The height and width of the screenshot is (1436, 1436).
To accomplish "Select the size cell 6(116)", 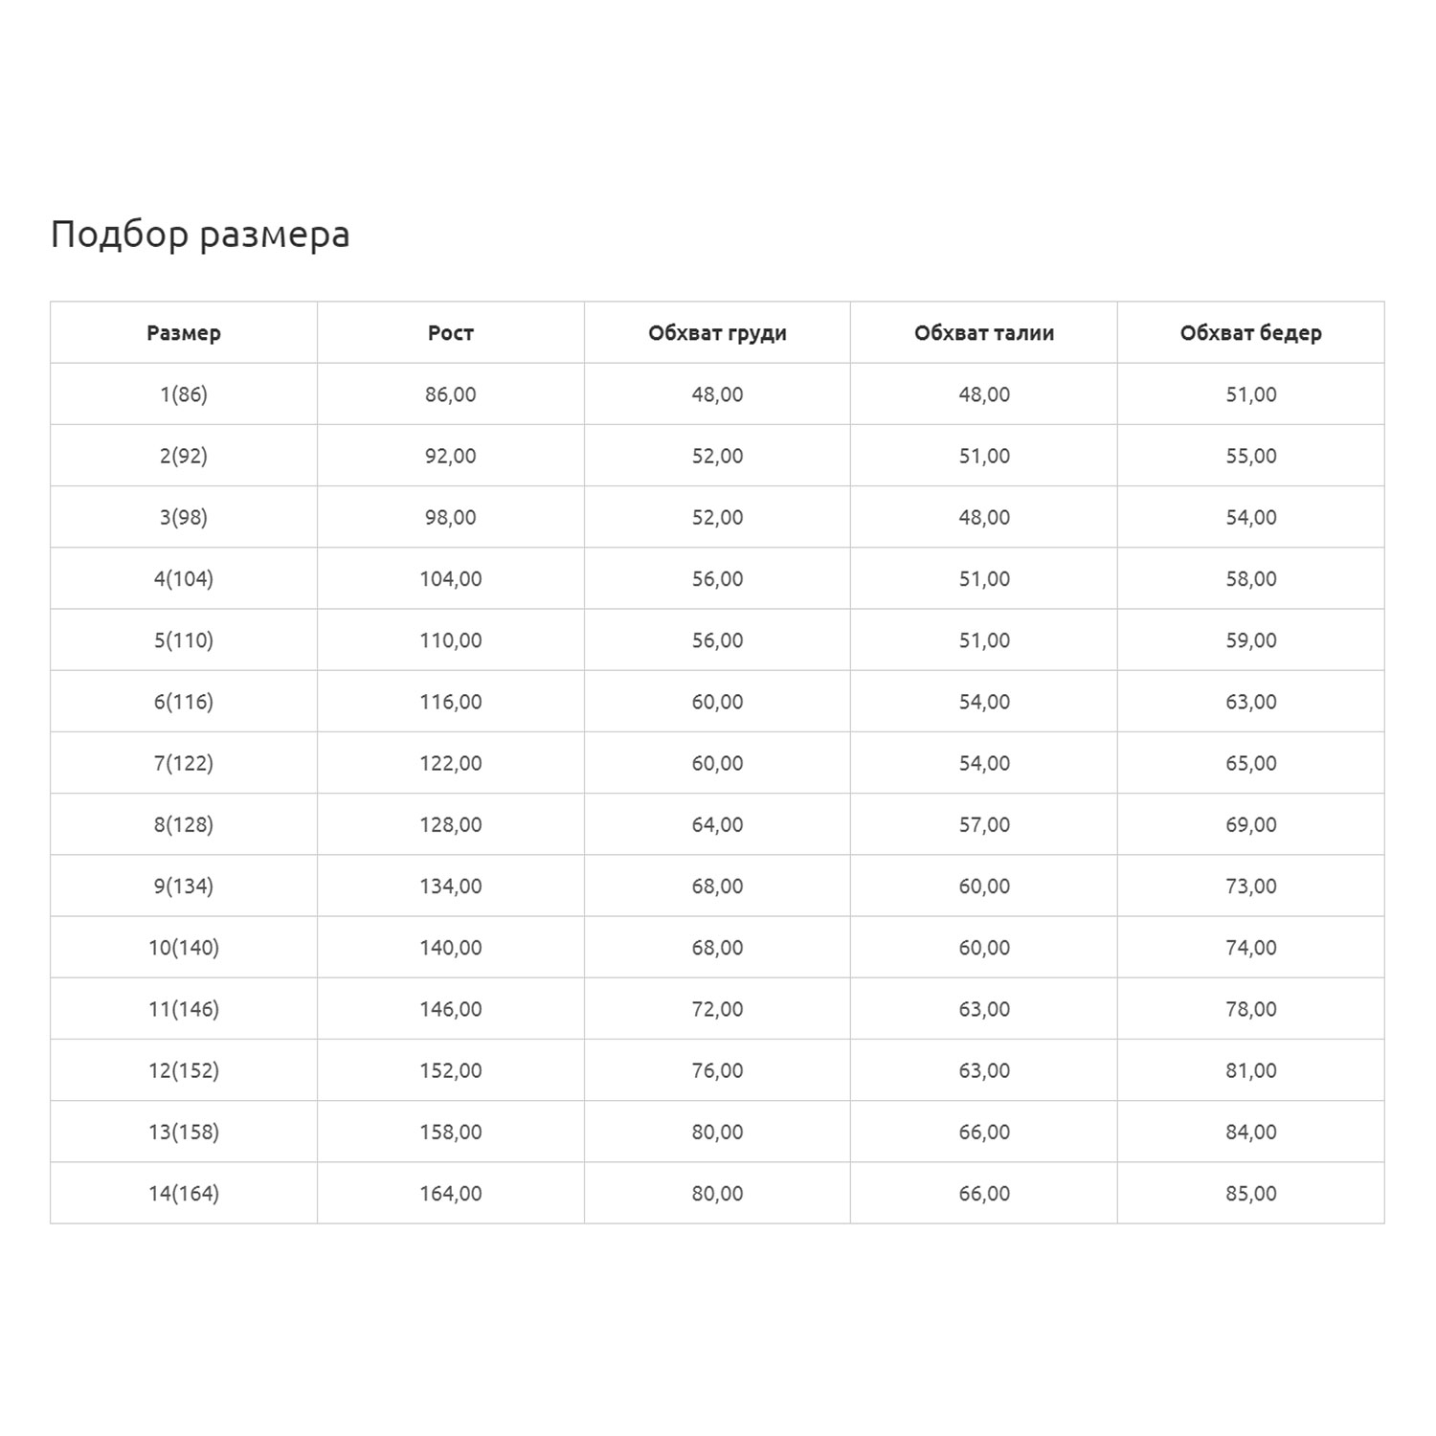I will [x=184, y=702].
